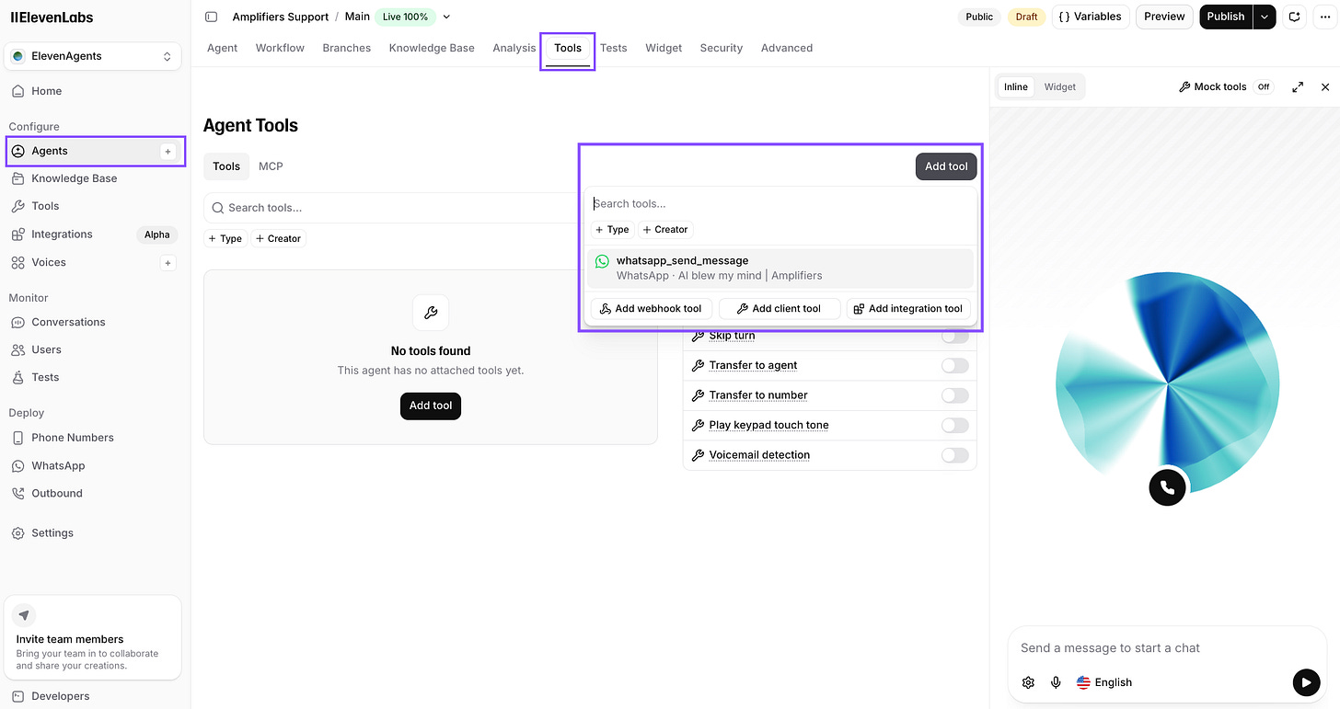The width and height of the screenshot is (1340, 709).
Task: Enable Voicemail detection switch
Action: pyautogui.click(x=955, y=455)
